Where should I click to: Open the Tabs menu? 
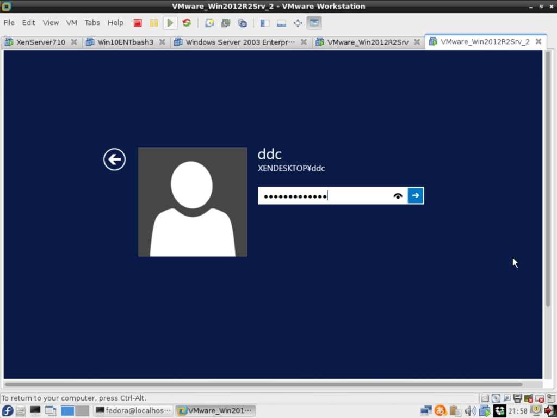tap(92, 23)
